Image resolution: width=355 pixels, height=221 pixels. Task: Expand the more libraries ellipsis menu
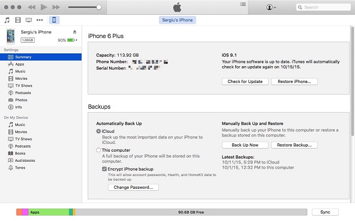[40, 20]
